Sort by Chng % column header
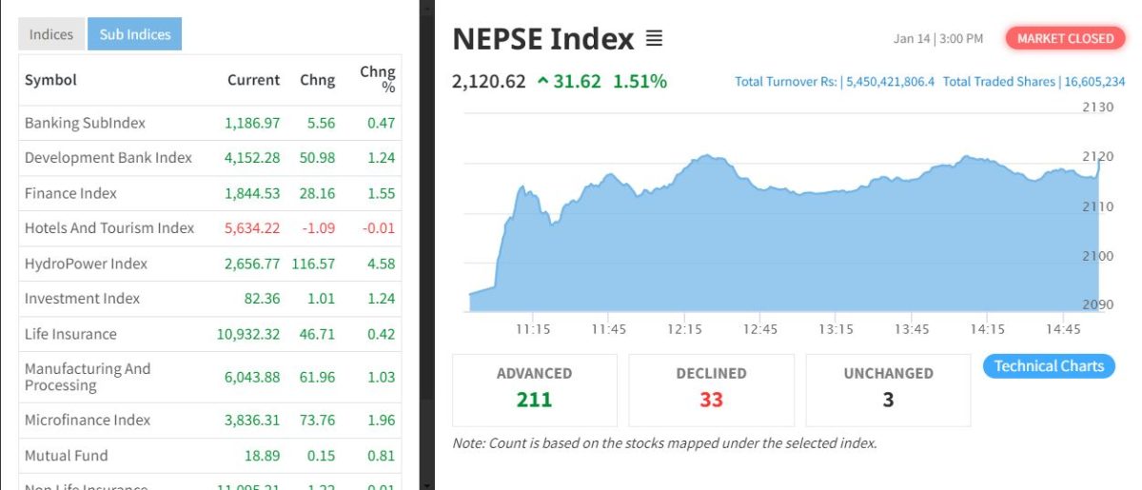The width and height of the screenshot is (1142, 490). 377,80
